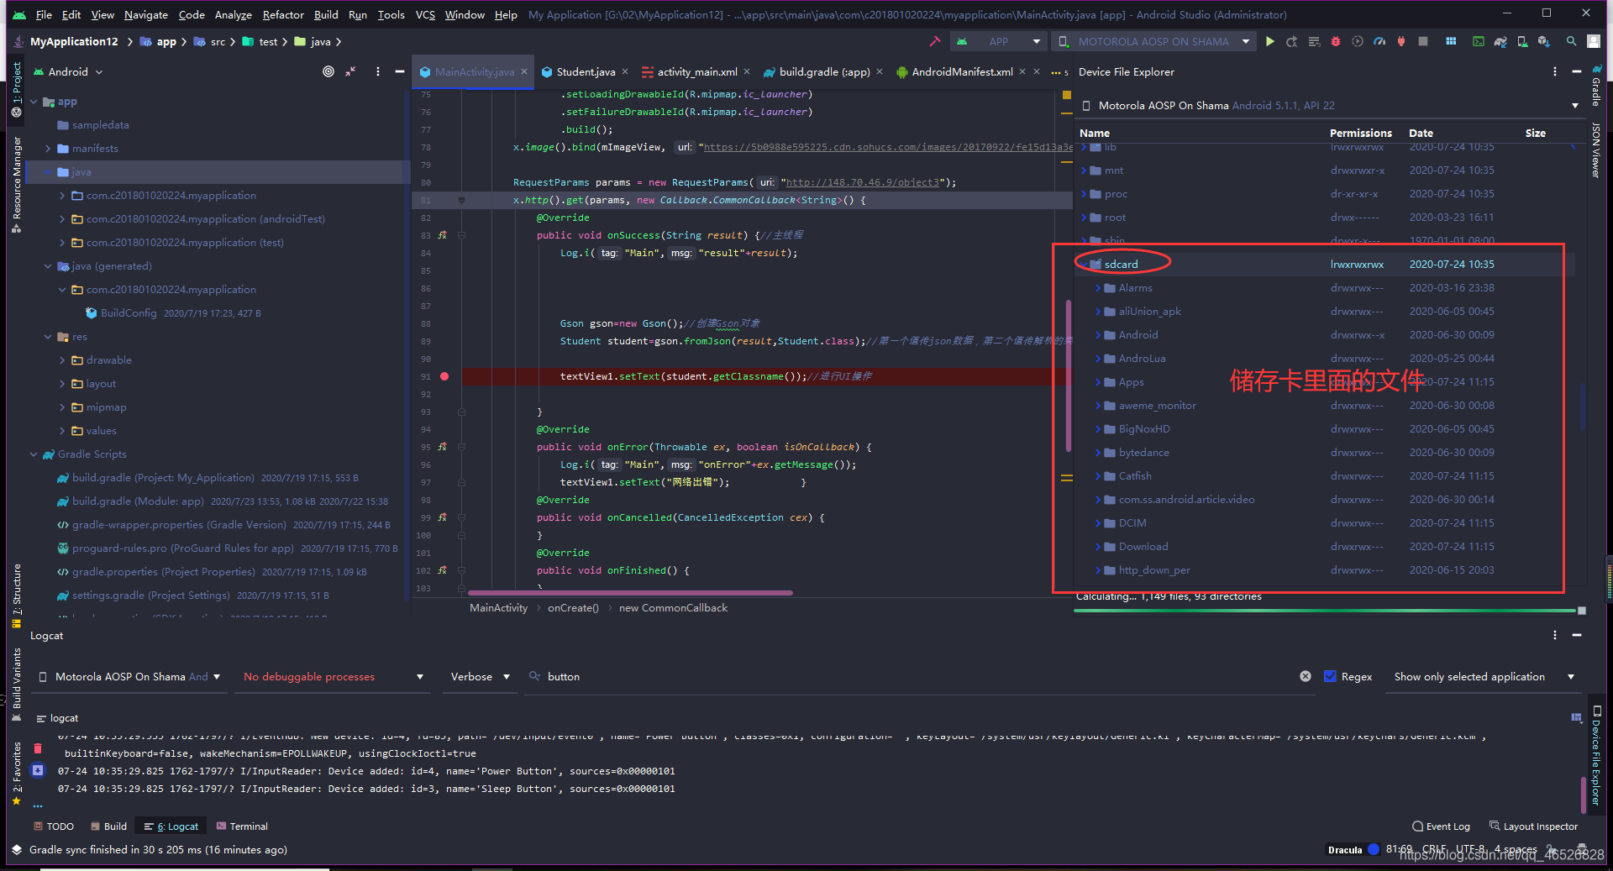The height and width of the screenshot is (871, 1613).
Task: Switch to Student.java editor tab
Action: pyautogui.click(x=586, y=71)
